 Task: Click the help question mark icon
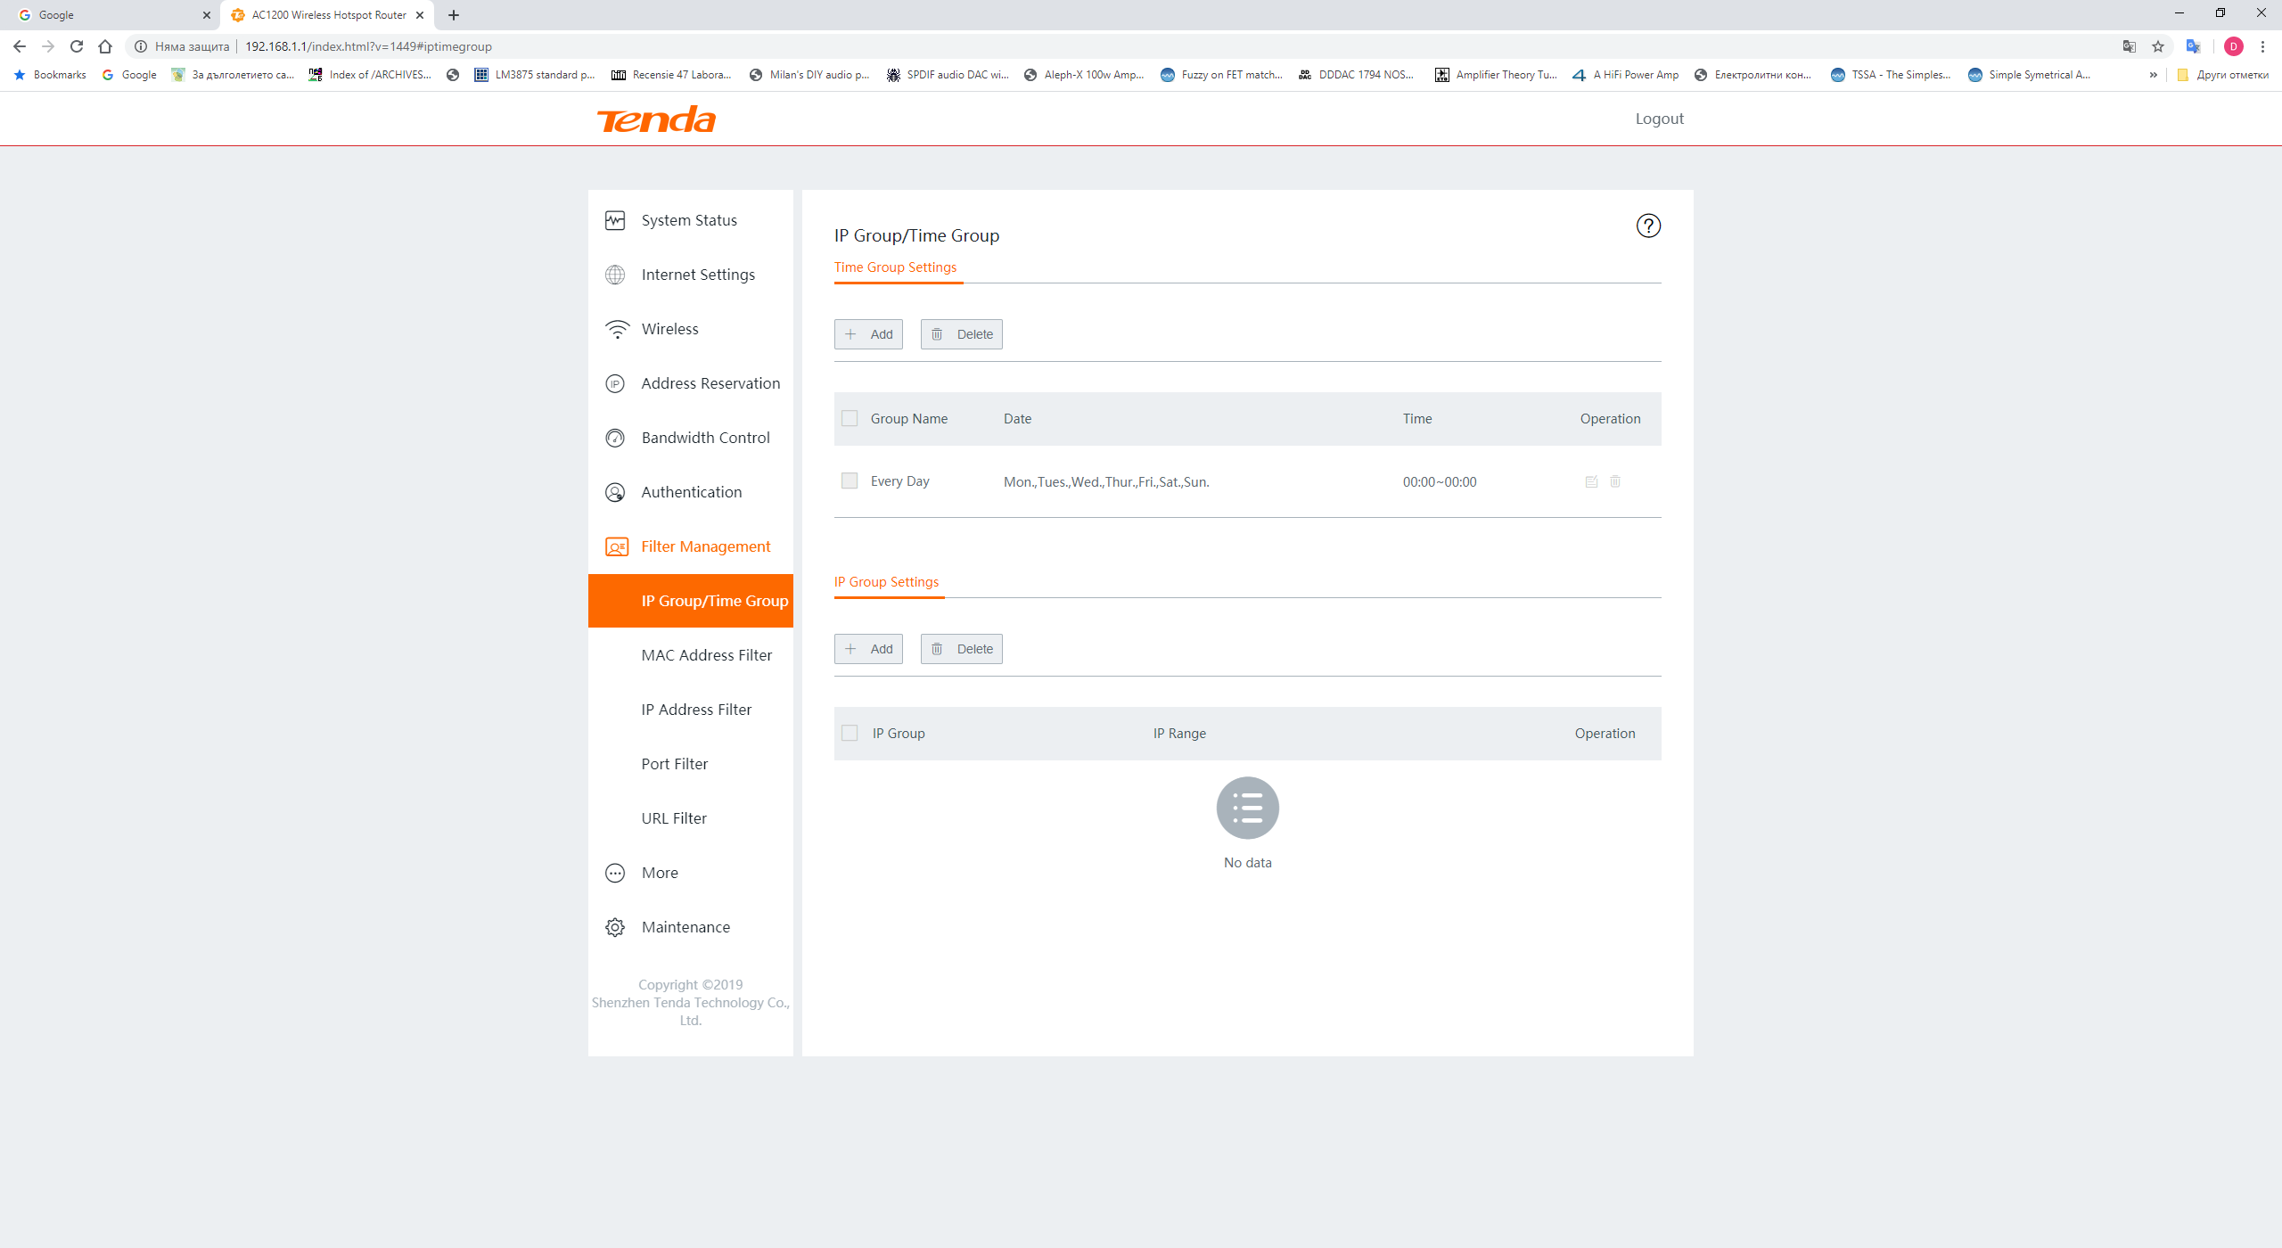tap(1648, 226)
